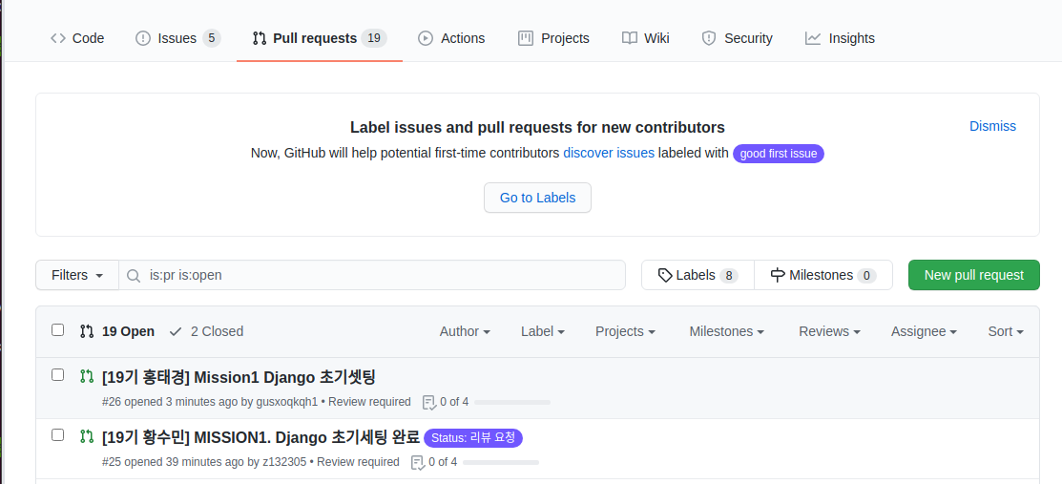
Task: Open the Milestones page button
Action: [x=823, y=275]
